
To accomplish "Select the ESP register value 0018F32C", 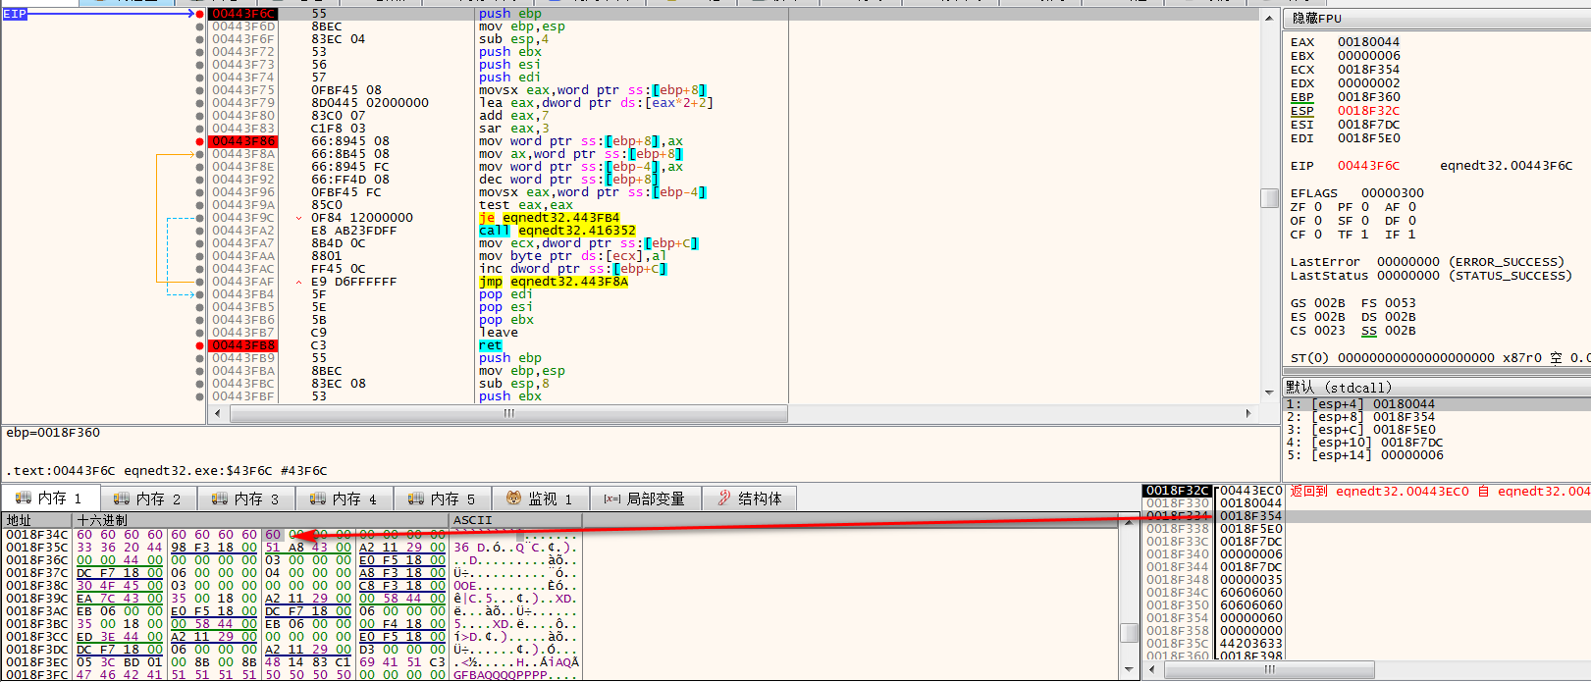I will click(x=1368, y=111).
